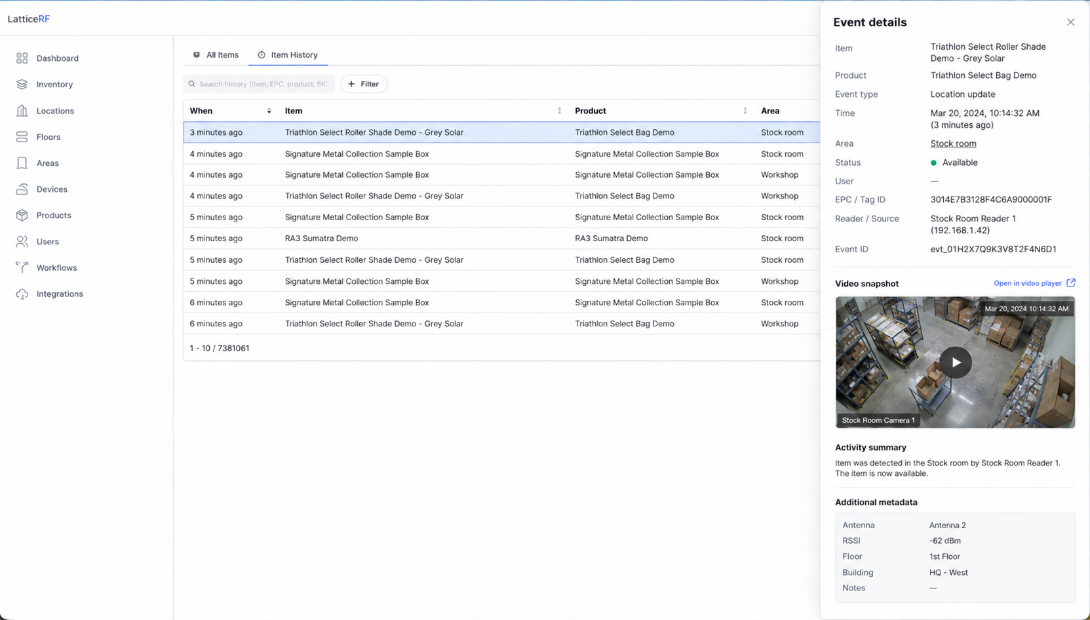Click the video snapshot thumbnail timestamp

pyautogui.click(x=1026, y=309)
